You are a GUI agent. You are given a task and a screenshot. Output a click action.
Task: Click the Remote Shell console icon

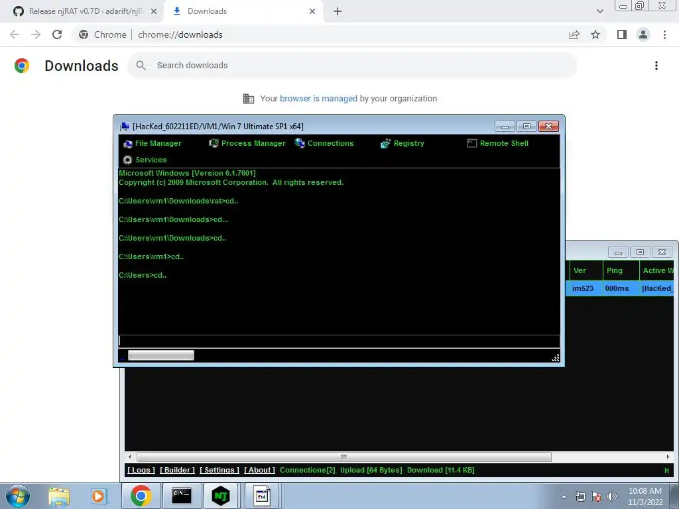(471, 143)
